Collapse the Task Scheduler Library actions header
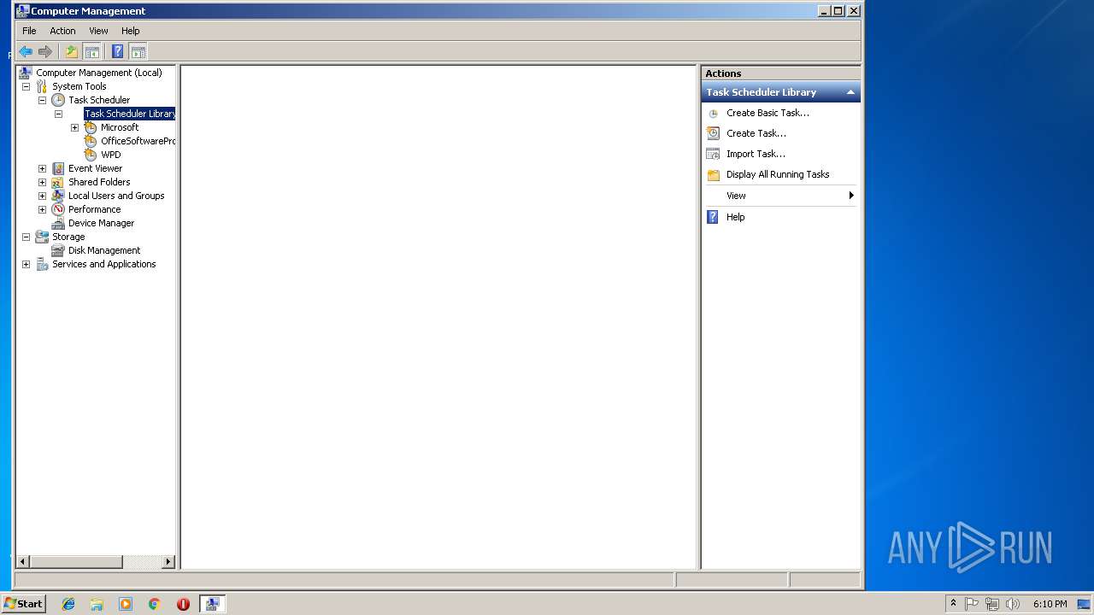Screen dimensions: 1094x615 click(x=850, y=92)
